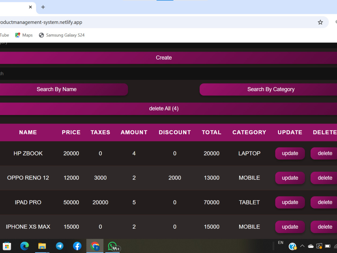Viewport: 337px width, 253px height.
Task: Switch to Chrome on the taskbar
Action: 95,246
